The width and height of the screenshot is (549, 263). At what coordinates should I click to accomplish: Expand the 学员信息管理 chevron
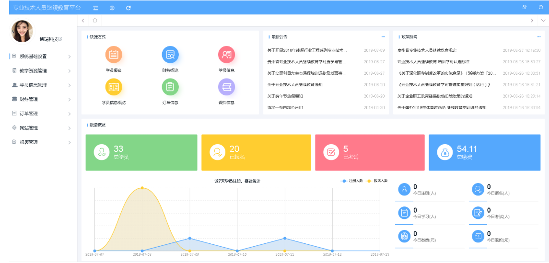coord(70,85)
